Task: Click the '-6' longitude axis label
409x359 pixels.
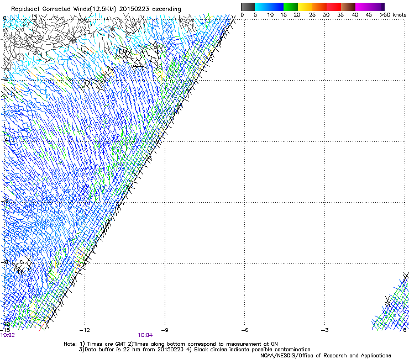Action: pyautogui.click(x=245, y=330)
